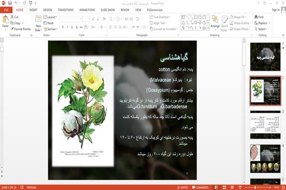Click the Save icon in quick access toolbar
This screenshot has height=190, width=286.
10,3
